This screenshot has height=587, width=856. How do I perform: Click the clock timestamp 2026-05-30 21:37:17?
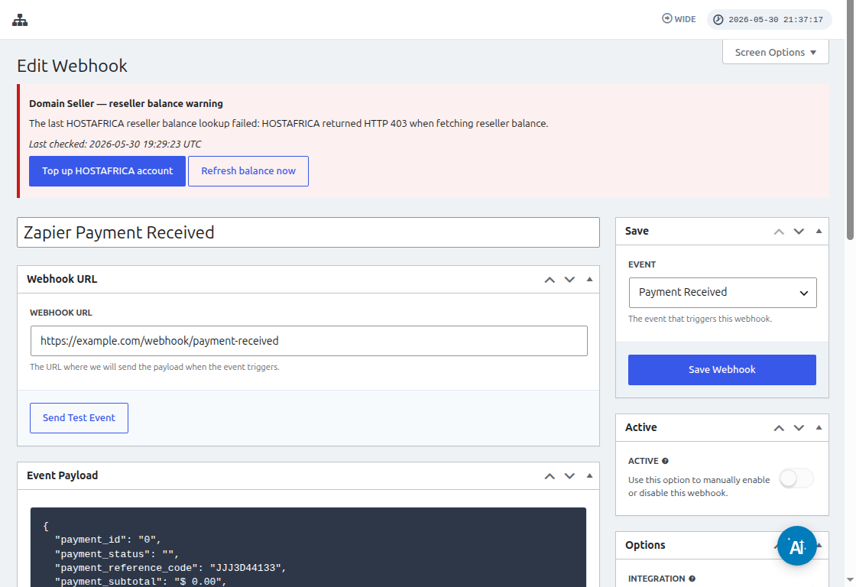pos(769,20)
